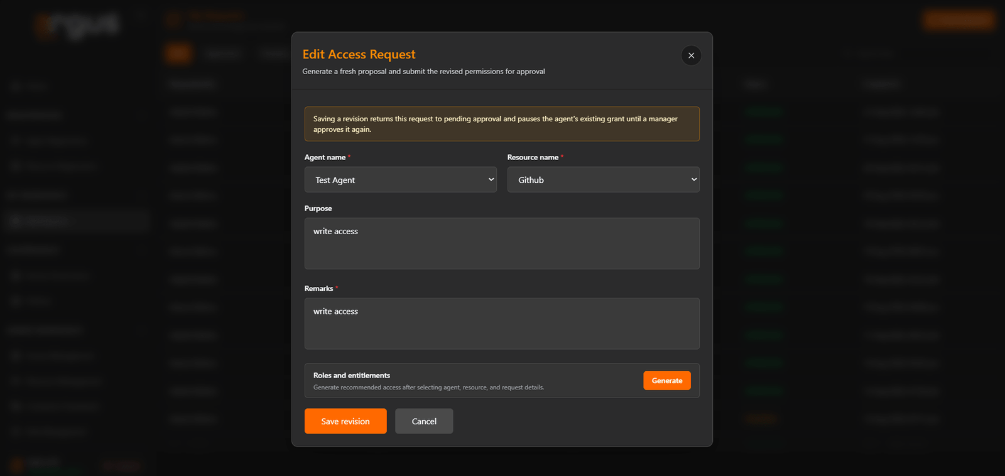Click the dialog subtitle about fresh proposal
Image resolution: width=1005 pixels, height=476 pixels.
423,72
